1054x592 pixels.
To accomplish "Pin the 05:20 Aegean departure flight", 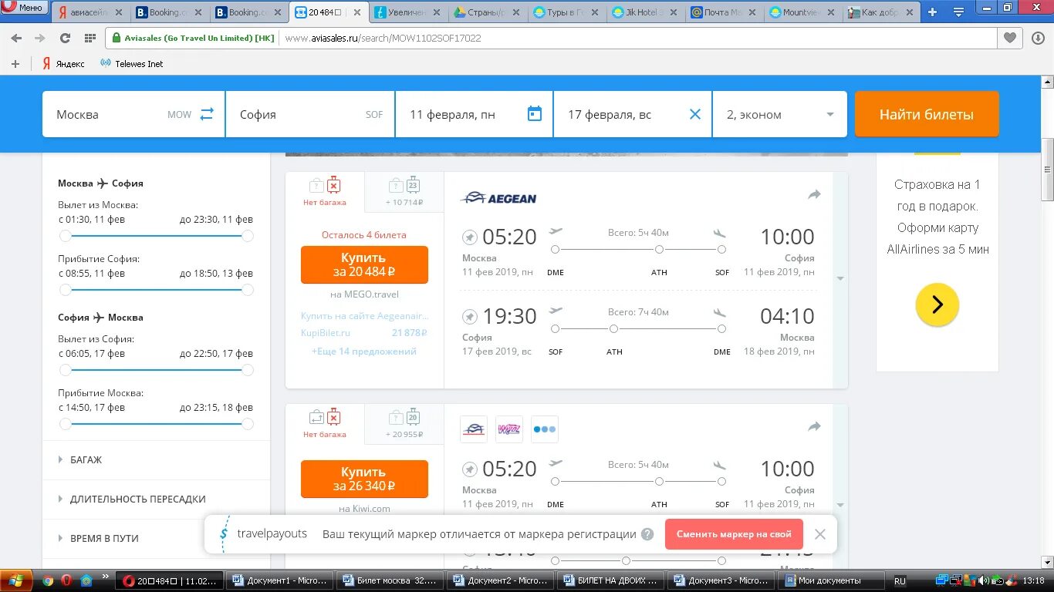I will click(x=470, y=237).
